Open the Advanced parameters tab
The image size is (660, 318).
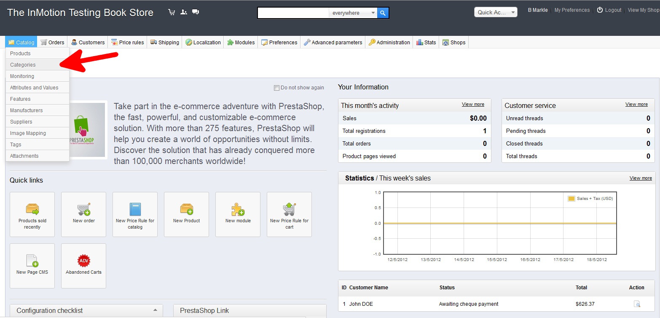pyautogui.click(x=333, y=42)
